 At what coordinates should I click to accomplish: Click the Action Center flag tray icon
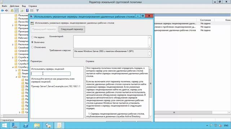pos(212,125)
